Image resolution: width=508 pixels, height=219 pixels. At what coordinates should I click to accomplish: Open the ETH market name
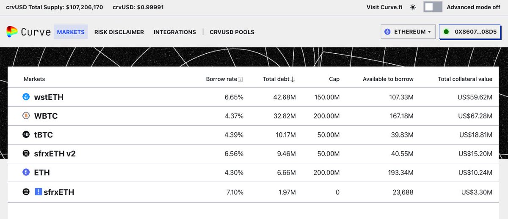(x=42, y=172)
